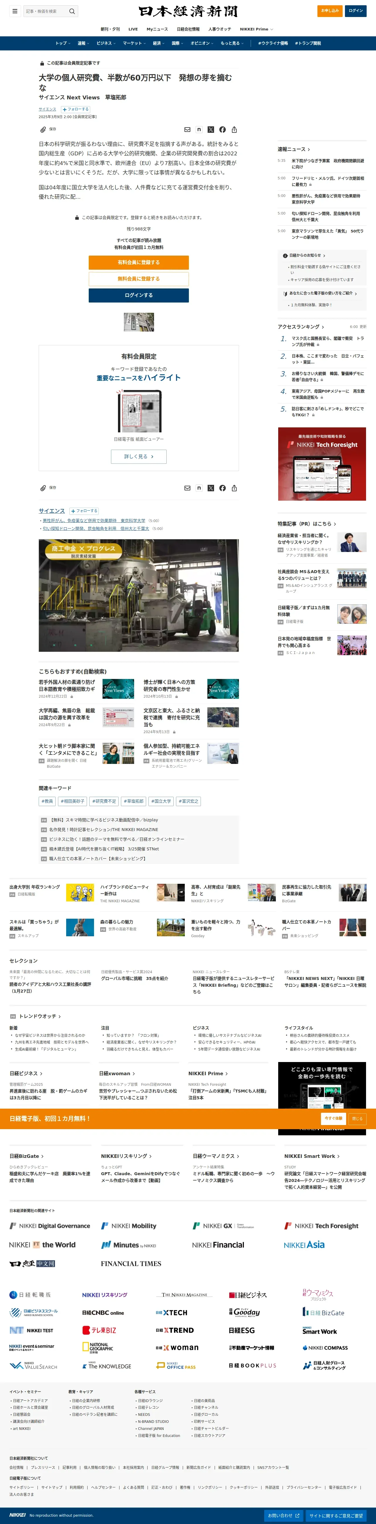376x1524 pixels.
Task: Click the NIKKEI Asia logo
Action: pos(304,1245)
